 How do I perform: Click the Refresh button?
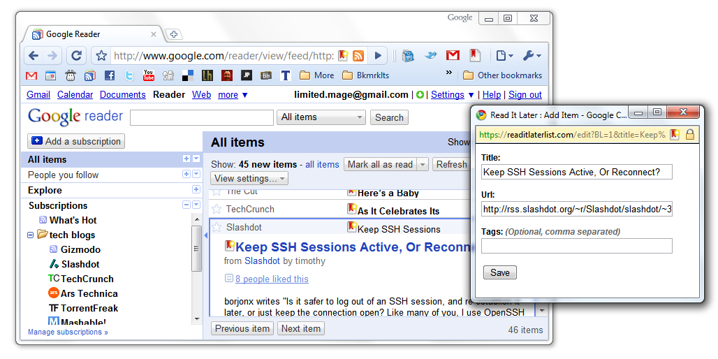[451, 164]
